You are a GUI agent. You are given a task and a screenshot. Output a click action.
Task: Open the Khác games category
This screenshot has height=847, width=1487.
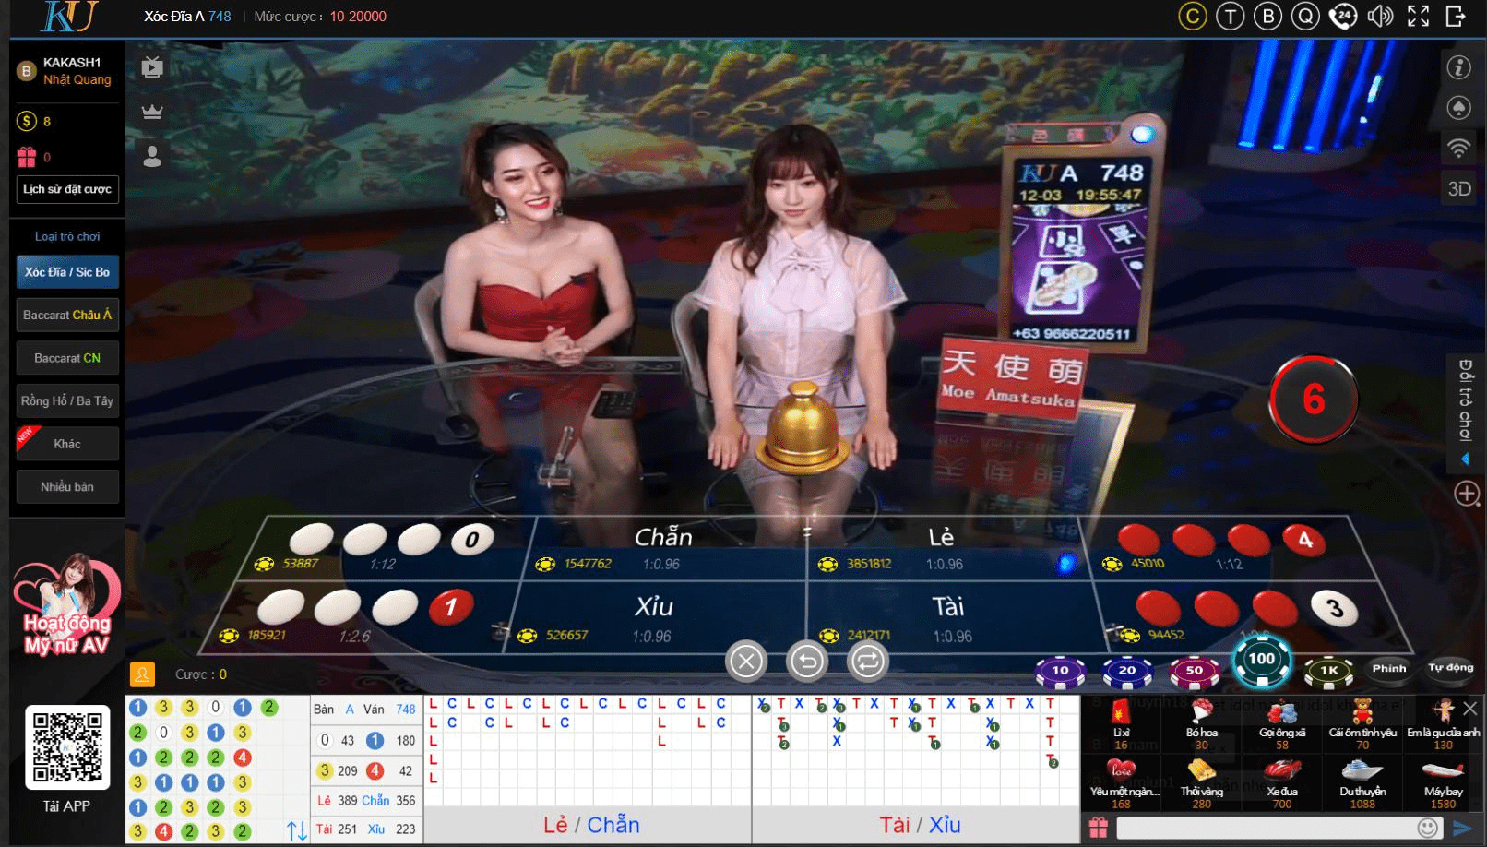click(x=67, y=444)
